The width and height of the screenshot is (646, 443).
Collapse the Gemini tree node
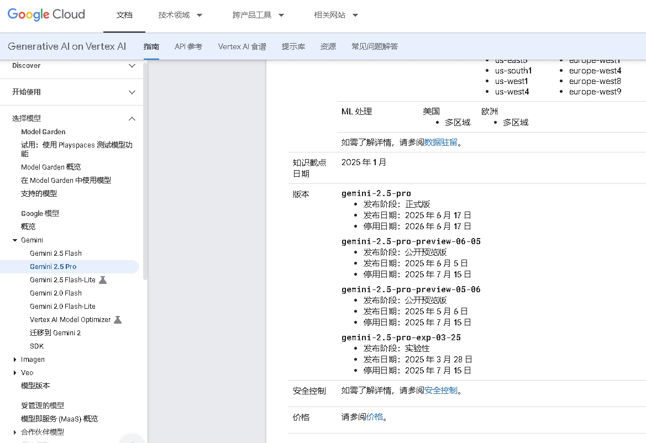pos(15,240)
